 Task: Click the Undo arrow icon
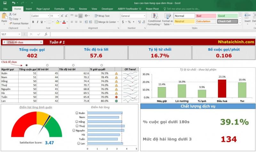click(x=13, y=3)
